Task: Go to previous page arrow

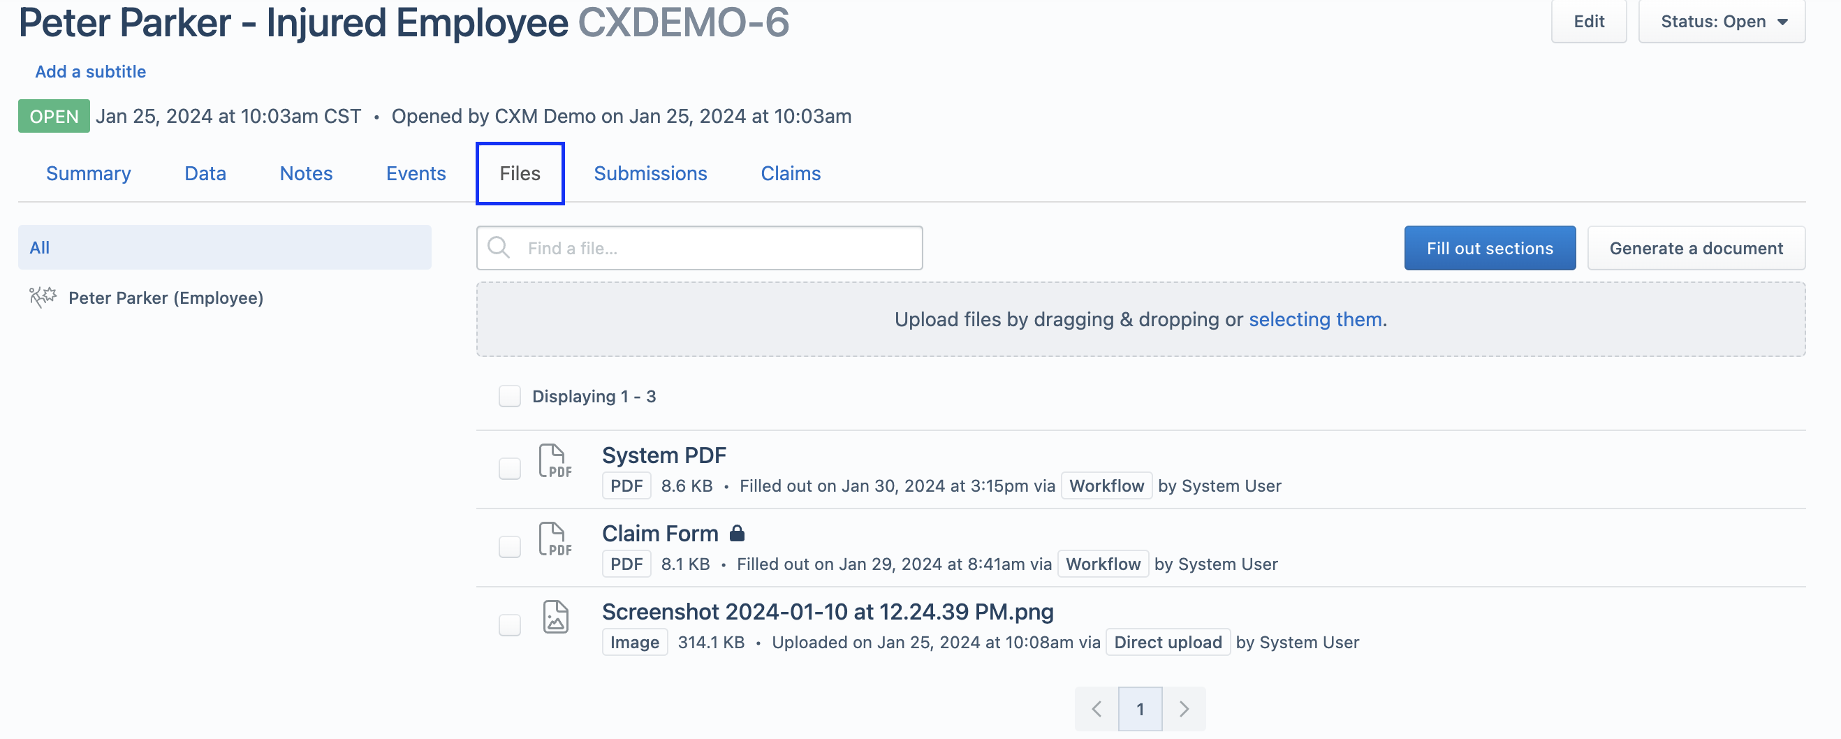Action: [1096, 708]
